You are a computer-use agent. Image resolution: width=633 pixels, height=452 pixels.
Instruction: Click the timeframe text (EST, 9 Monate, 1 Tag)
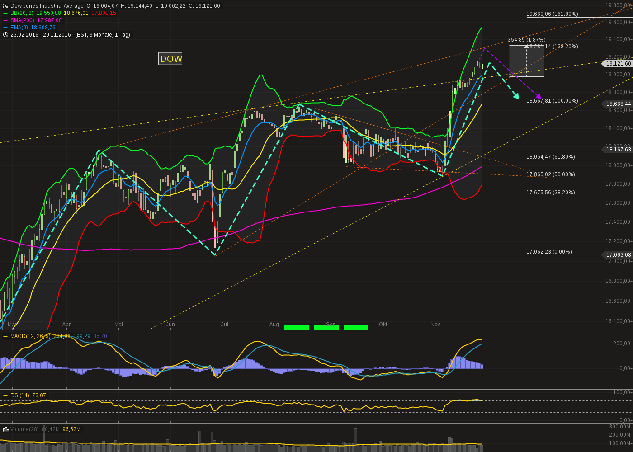[102, 35]
